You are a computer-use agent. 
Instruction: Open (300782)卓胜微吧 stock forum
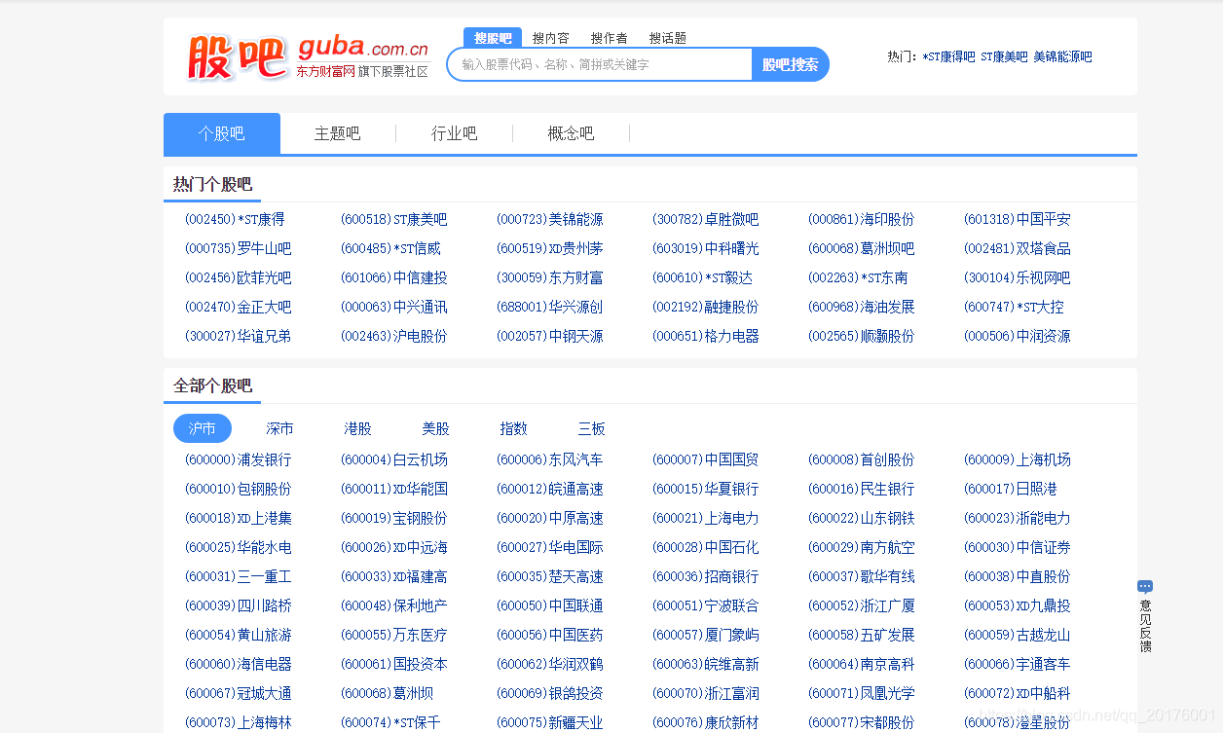[705, 219]
